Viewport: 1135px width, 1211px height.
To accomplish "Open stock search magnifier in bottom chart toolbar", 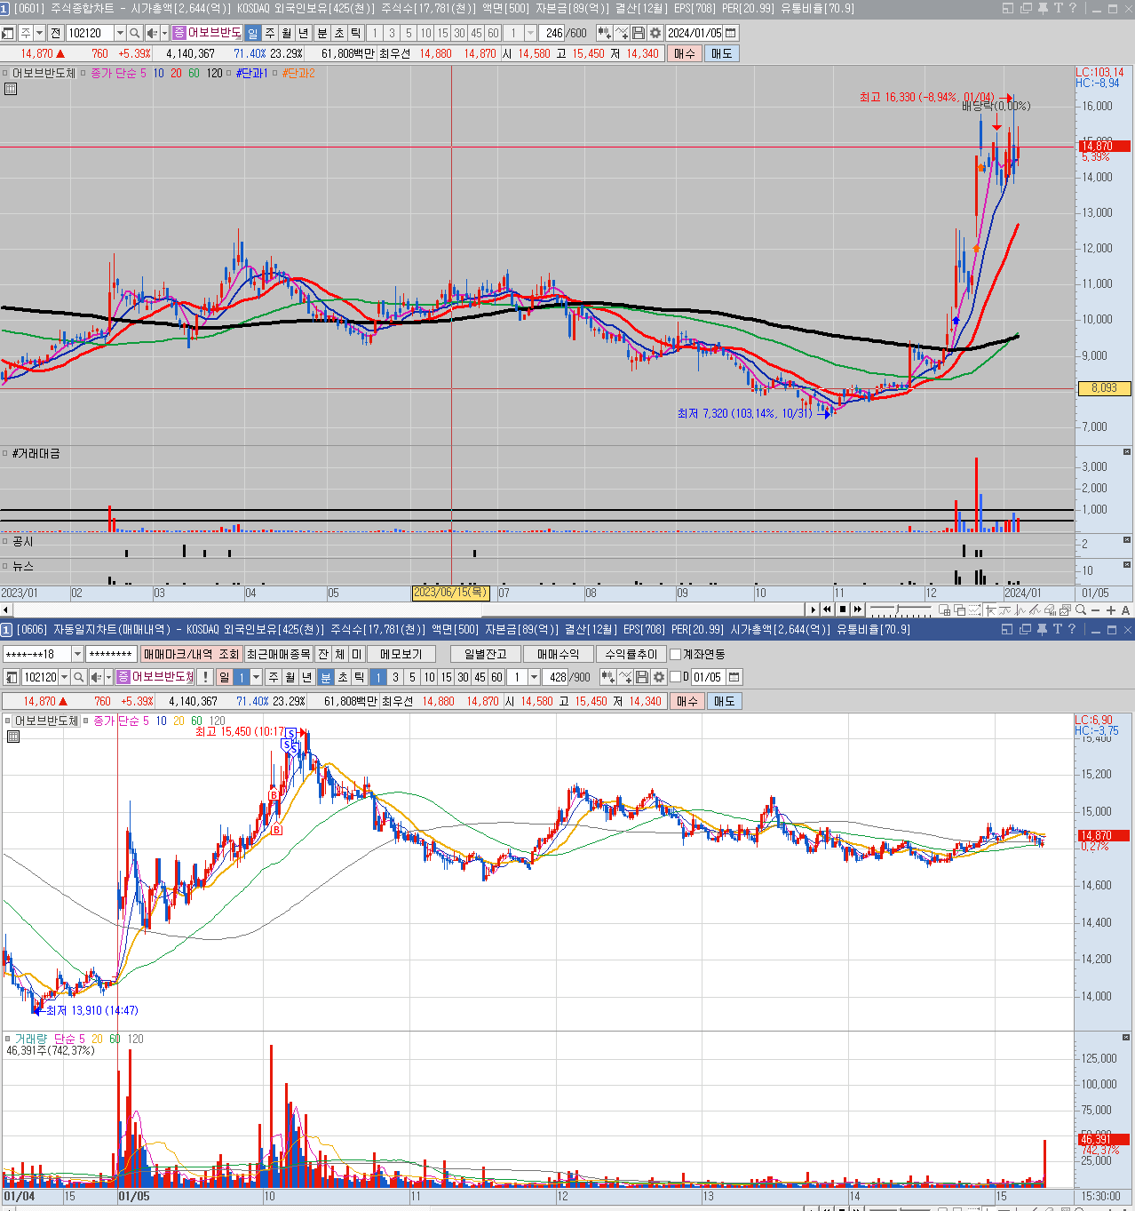I will (79, 677).
